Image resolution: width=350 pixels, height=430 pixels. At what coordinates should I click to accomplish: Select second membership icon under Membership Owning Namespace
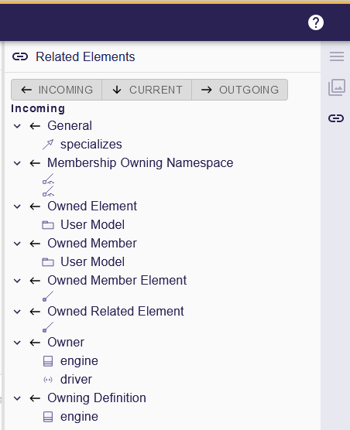[48, 192]
